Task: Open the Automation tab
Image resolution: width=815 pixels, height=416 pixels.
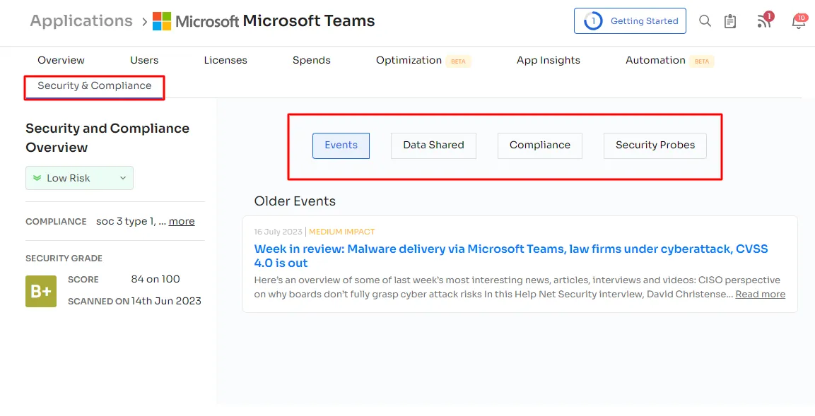Action: (x=655, y=60)
